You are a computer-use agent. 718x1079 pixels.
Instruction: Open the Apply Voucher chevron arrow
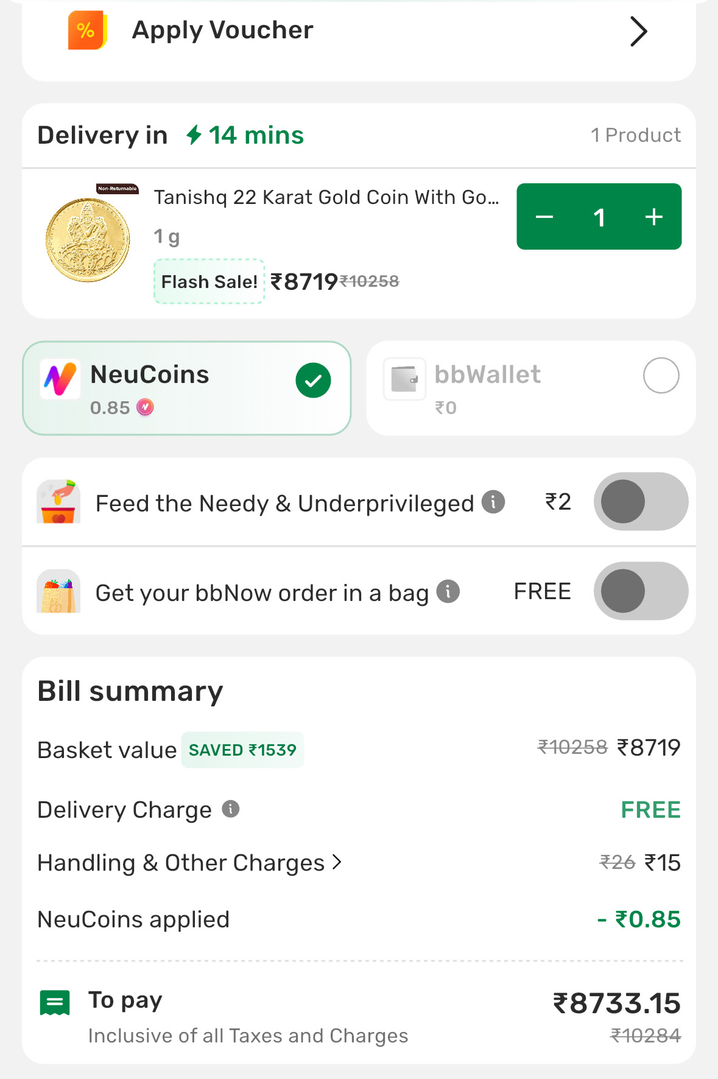point(638,32)
